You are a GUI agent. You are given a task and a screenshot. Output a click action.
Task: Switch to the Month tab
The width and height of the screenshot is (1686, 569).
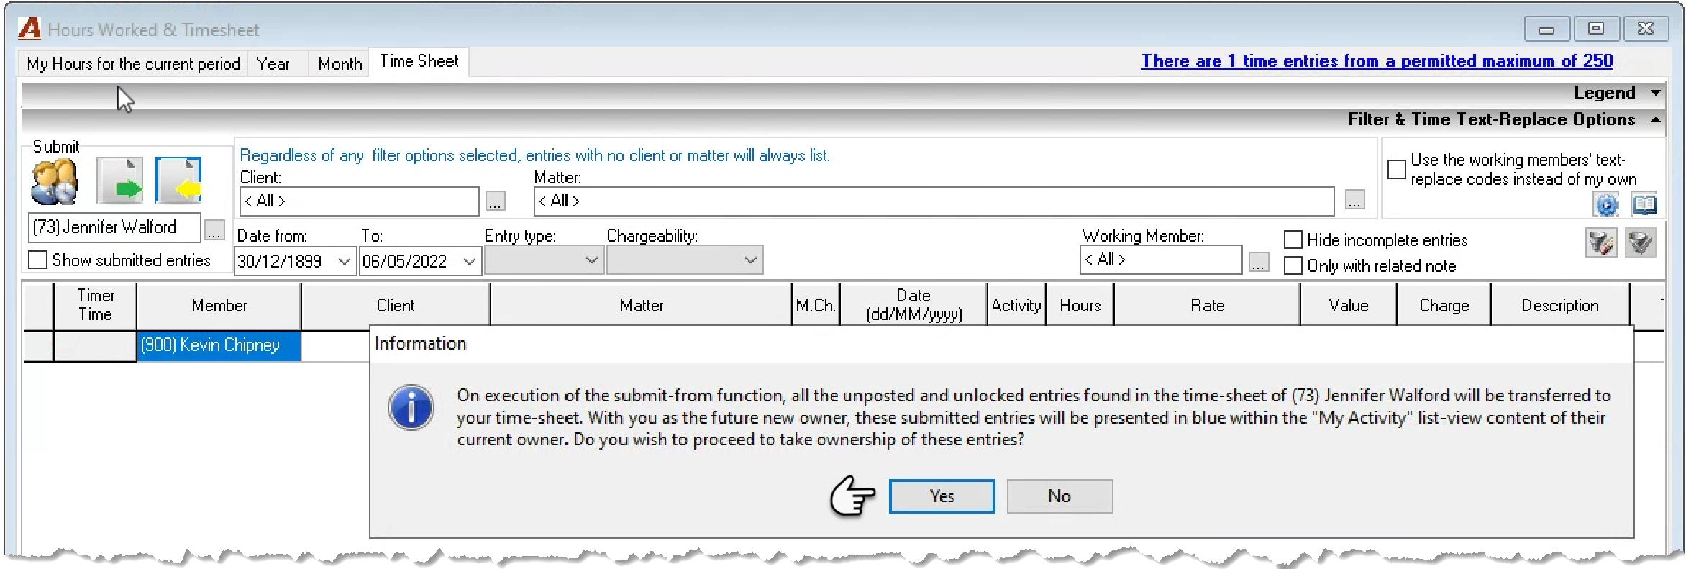coord(340,64)
